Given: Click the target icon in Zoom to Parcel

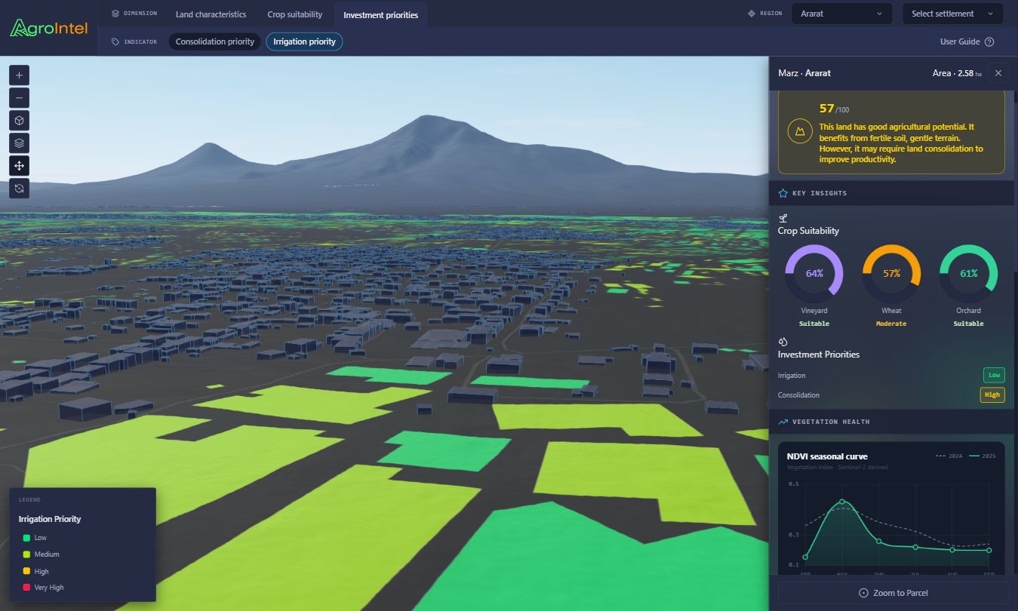Looking at the screenshot, I should pyautogui.click(x=864, y=593).
